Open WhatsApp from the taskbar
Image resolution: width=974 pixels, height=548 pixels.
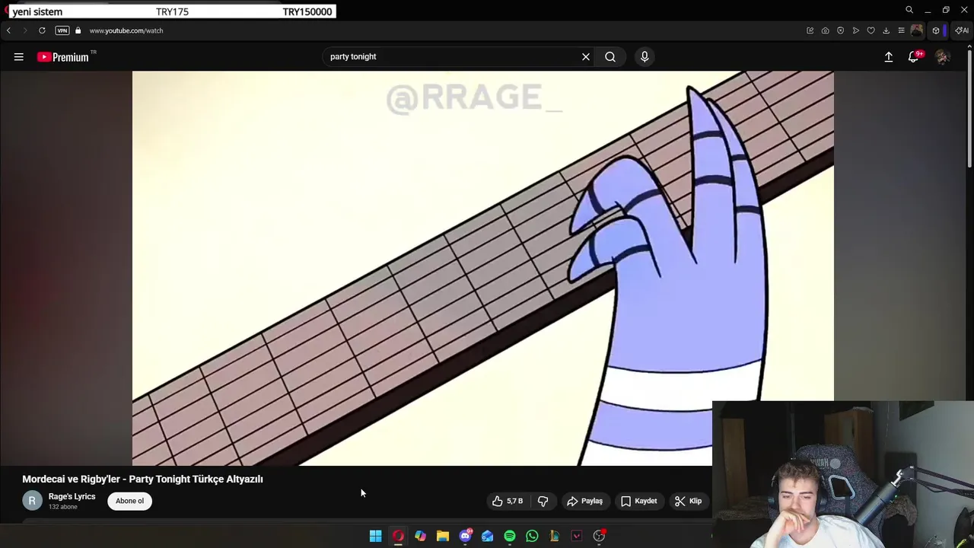pos(532,536)
